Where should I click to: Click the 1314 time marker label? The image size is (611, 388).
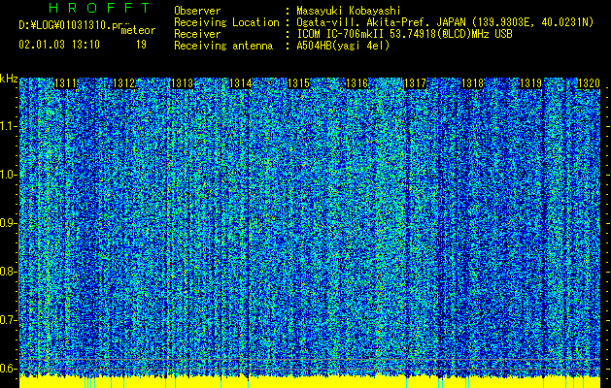pos(241,83)
